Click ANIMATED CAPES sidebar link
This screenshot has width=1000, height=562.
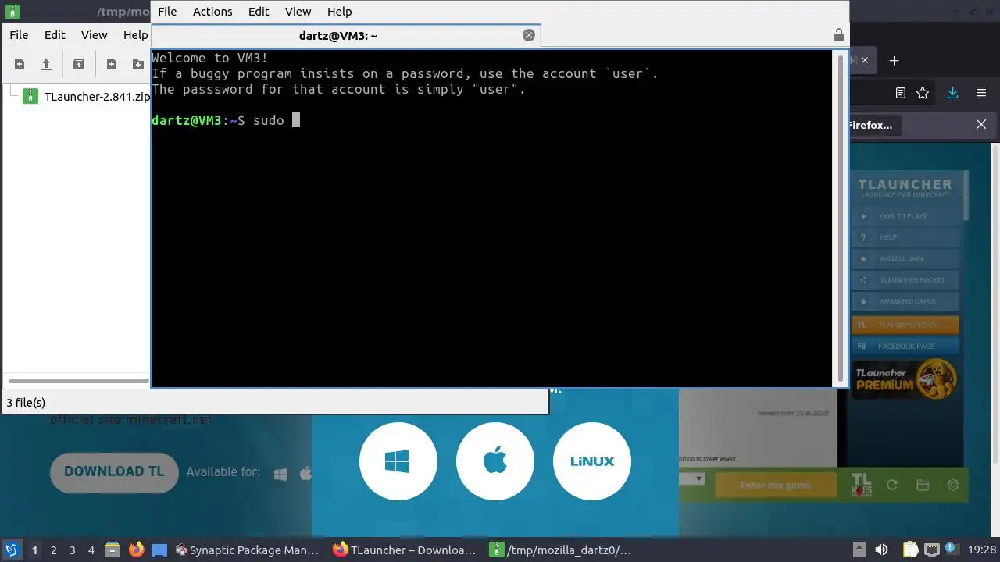(x=905, y=301)
